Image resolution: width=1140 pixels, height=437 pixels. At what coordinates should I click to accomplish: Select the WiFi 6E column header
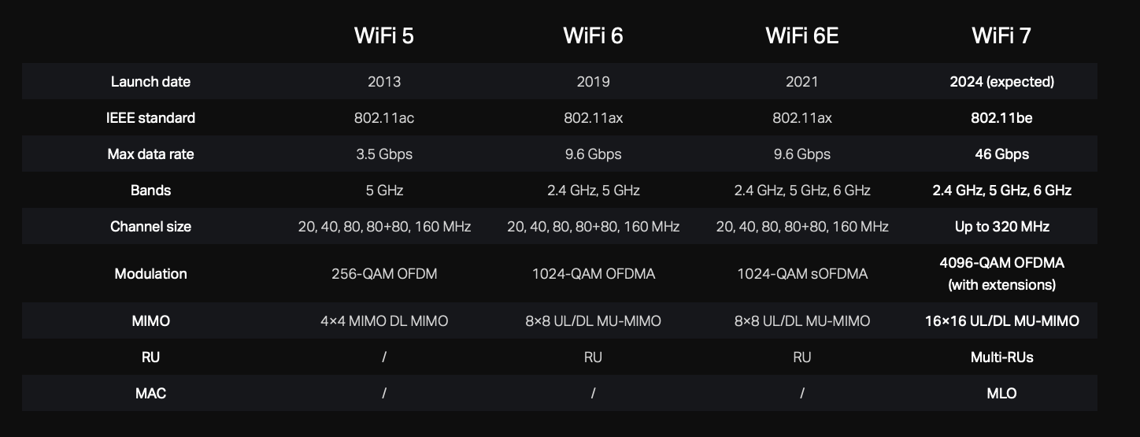(x=801, y=36)
